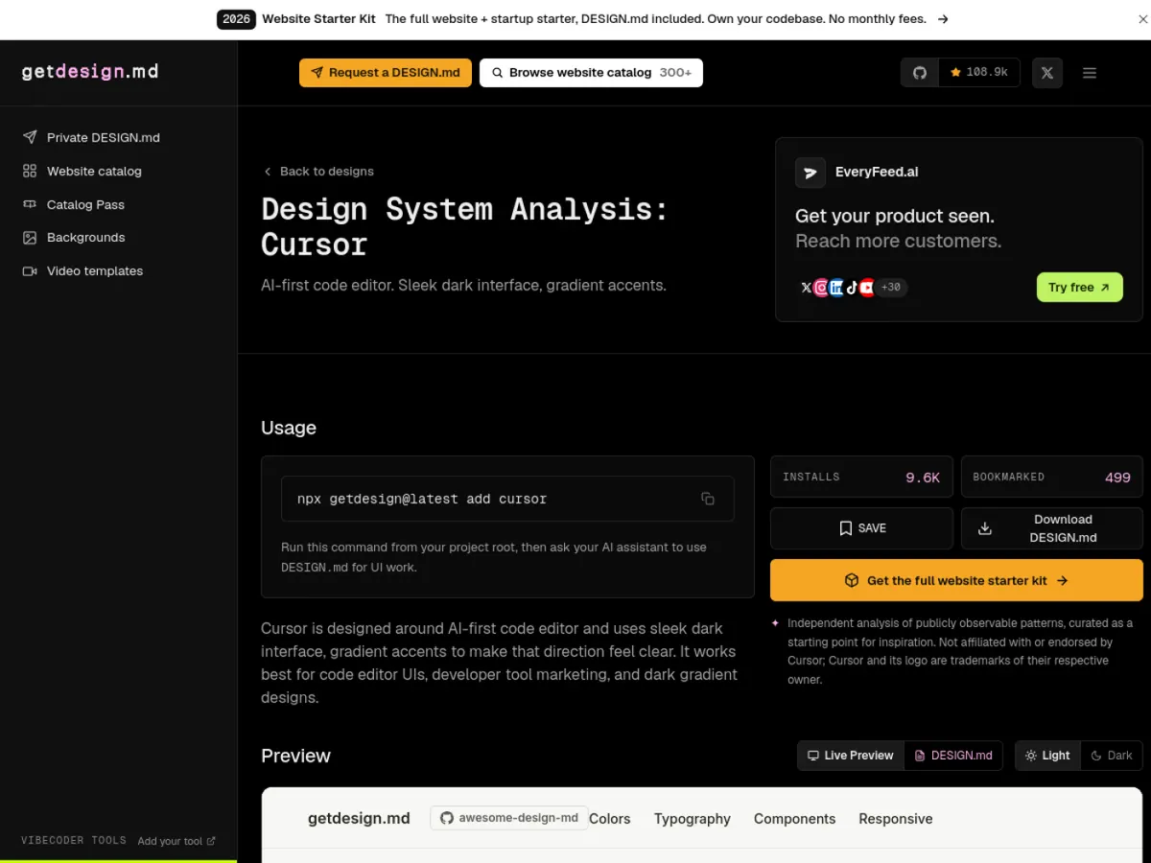Click the Try free button in the ad
The image size is (1151, 863).
(x=1079, y=287)
